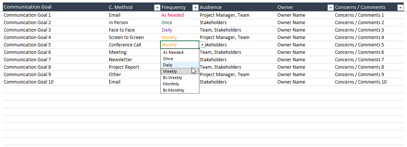Select As Needed from the dropdown list

pyautogui.click(x=180, y=52)
